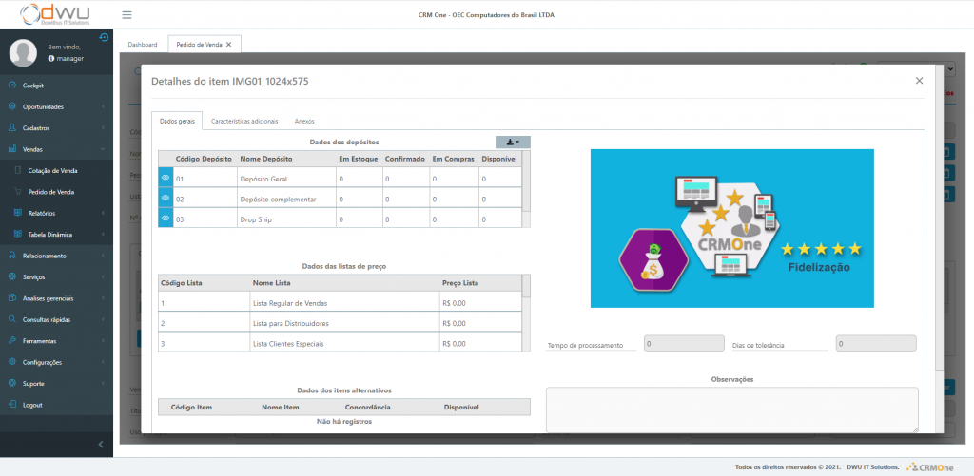Click eye icon for Depósito complementar row
The image size is (974, 476).
(166, 199)
